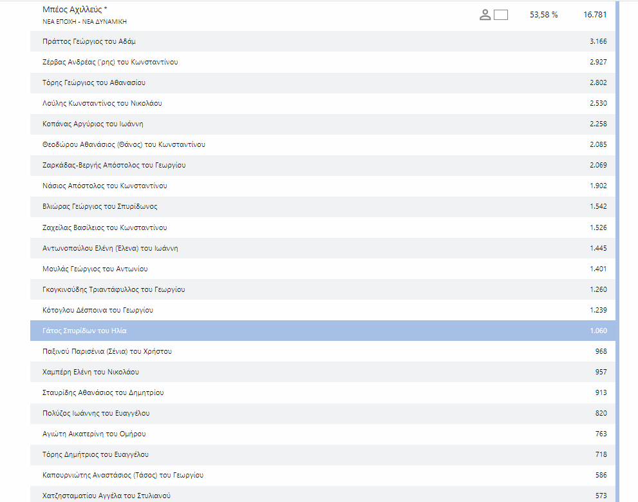Choose Ζαρκάδας-Βεργής Απόστολος του Γεωργίου

[x=113, y=165]
